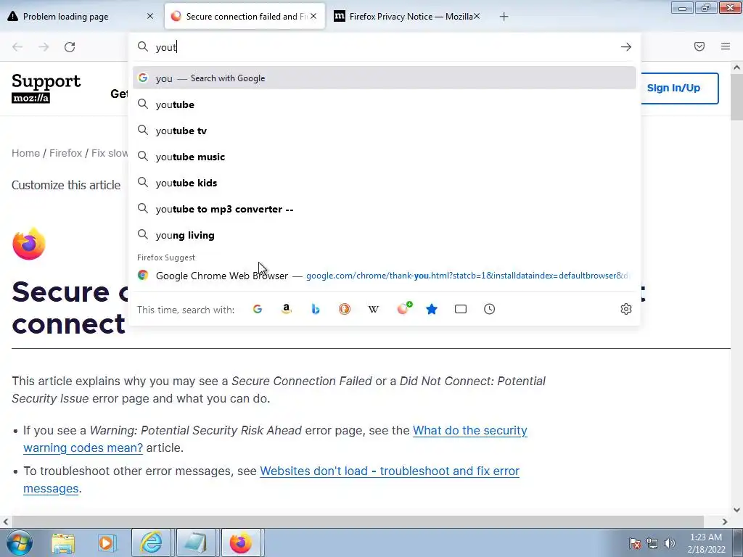Click the Go arrow in address bar
Image resolution: width=743 pixels, height=557 pixels.
[626, 47]
